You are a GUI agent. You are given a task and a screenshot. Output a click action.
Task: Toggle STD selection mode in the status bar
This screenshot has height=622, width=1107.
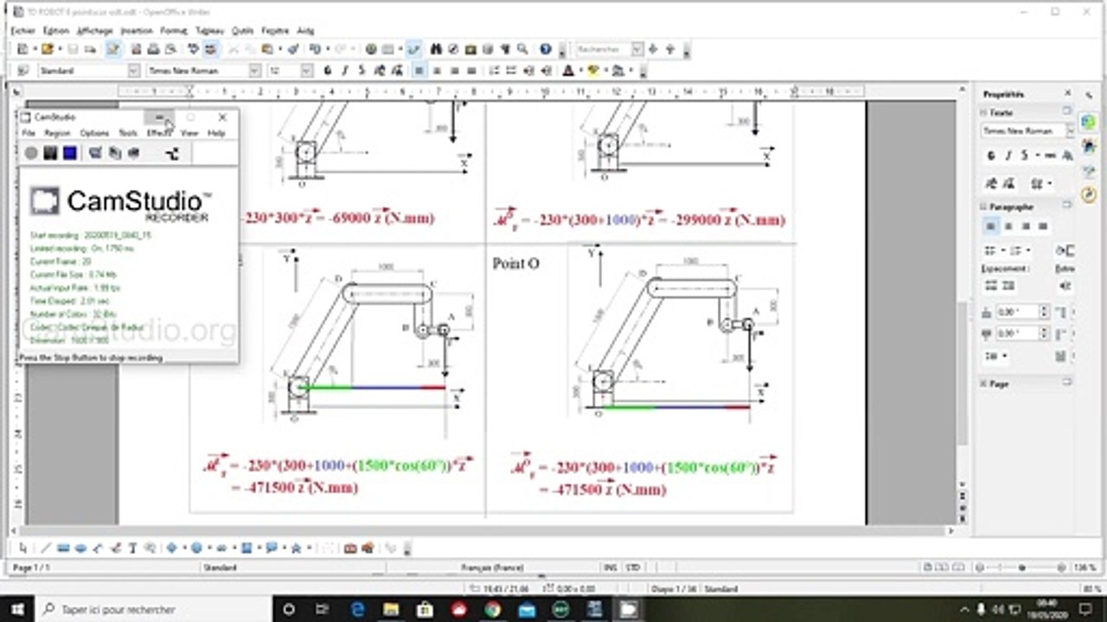(633, 568)
